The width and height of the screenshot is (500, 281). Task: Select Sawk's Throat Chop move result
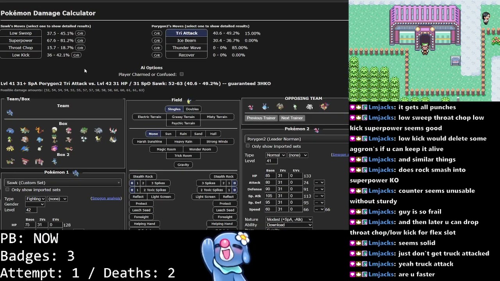point(21,48)
